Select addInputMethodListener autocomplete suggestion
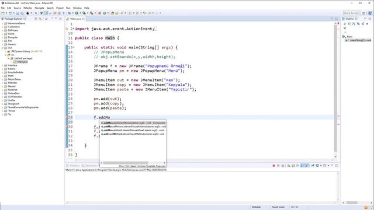This screenshot has width=374, height=210. (x=133, y=134)
